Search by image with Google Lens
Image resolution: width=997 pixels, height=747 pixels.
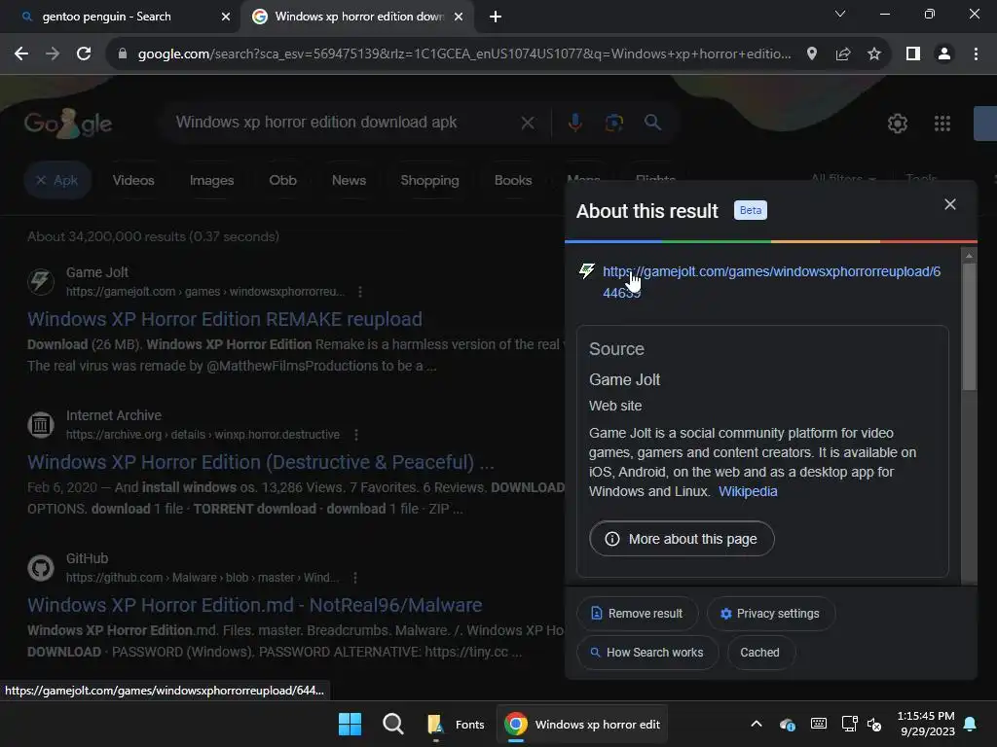[613, 122]
